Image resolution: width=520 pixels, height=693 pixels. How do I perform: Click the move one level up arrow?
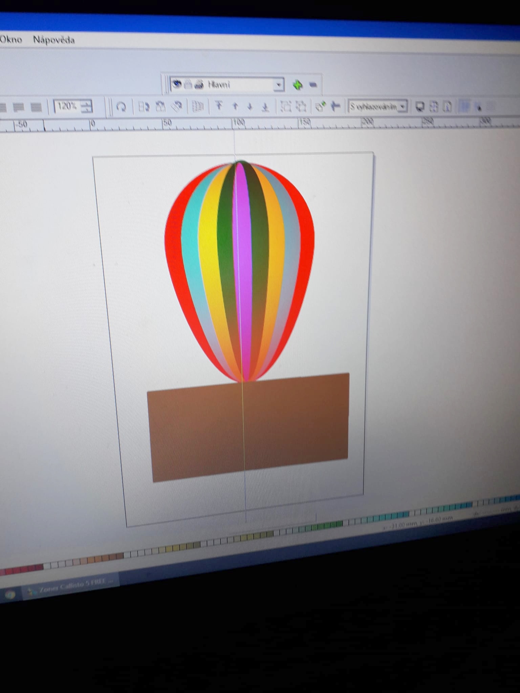(235, 107)
